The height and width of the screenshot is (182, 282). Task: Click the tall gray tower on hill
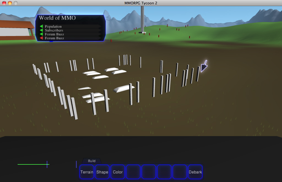142,20
